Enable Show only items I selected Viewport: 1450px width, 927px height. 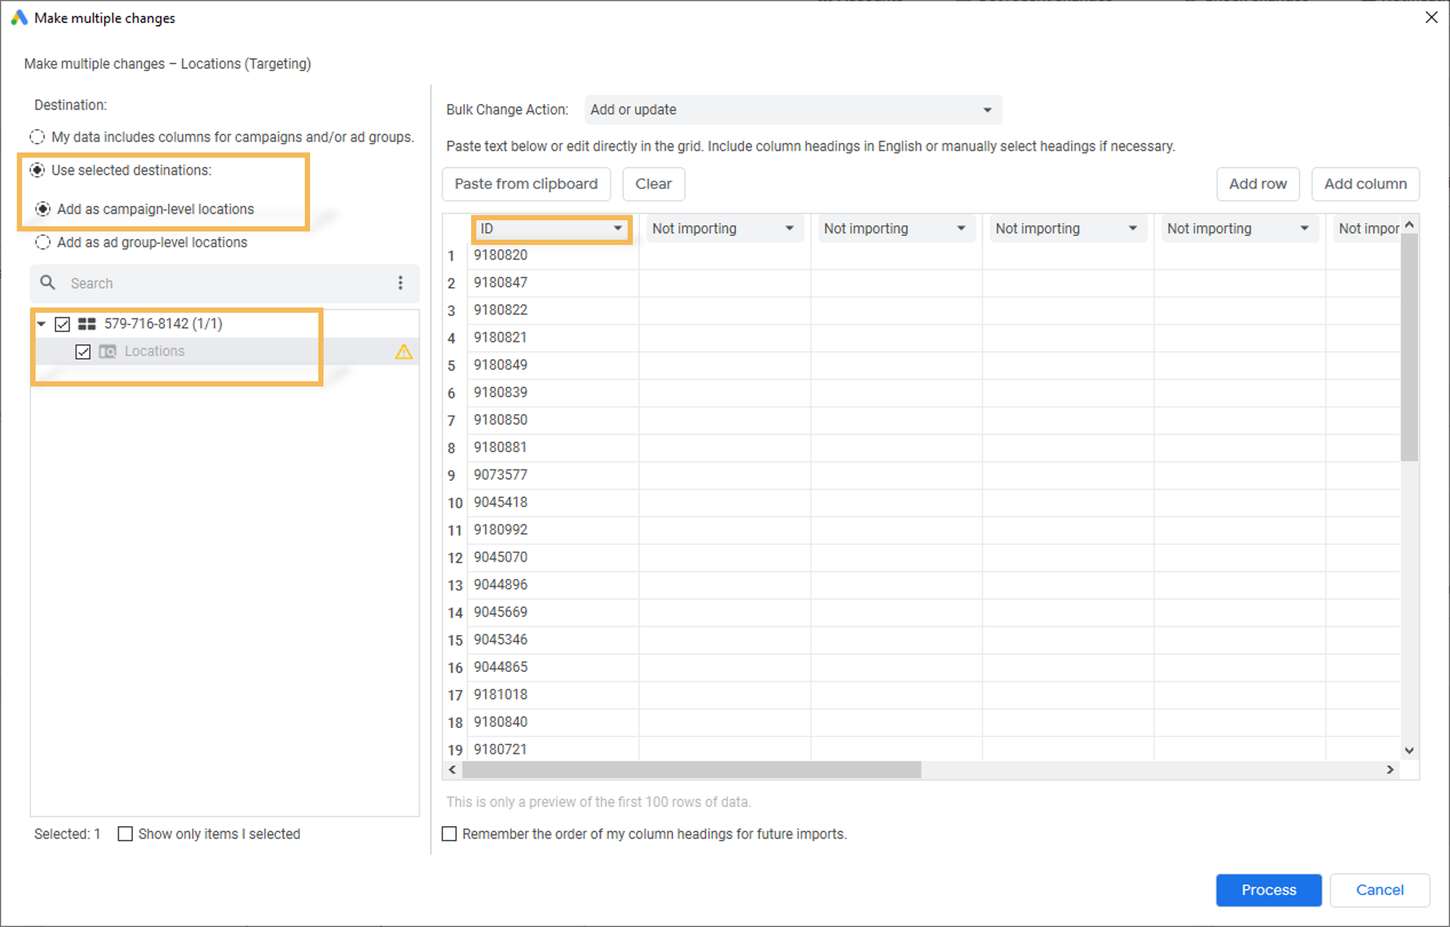[x=125, y=834]
